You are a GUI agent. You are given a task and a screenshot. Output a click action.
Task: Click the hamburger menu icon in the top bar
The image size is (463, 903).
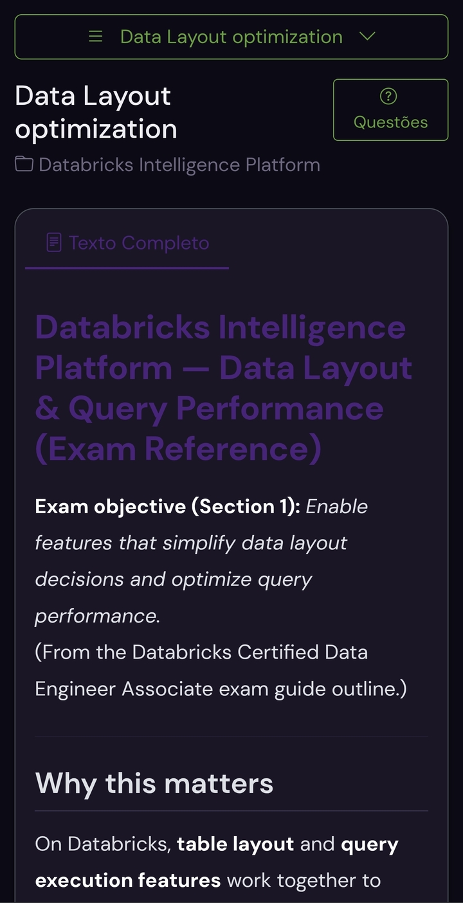coord(96,37)
